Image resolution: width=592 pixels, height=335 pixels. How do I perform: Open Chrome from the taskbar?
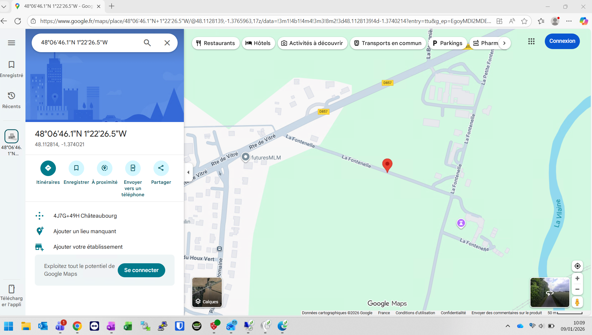77,326
